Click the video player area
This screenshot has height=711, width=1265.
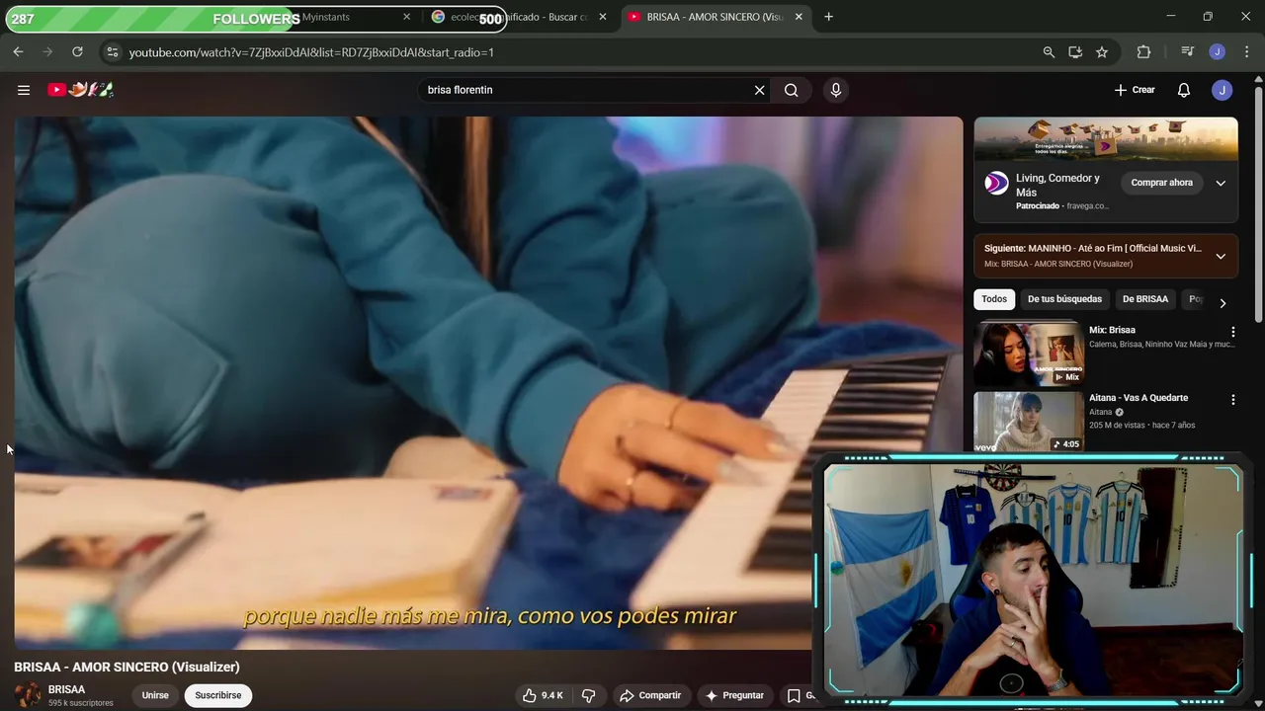488,383
